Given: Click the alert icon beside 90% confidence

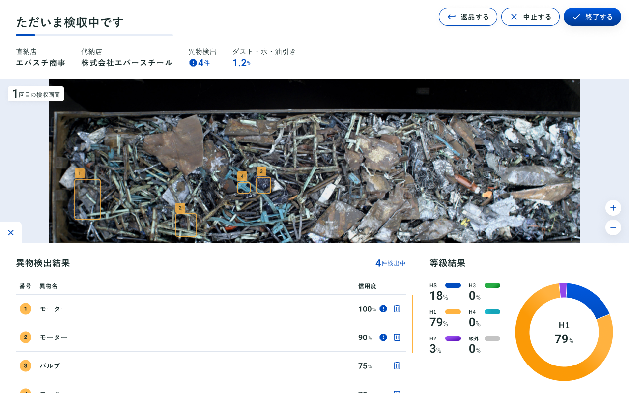Looking at the screenshot, I should (383, 337).
